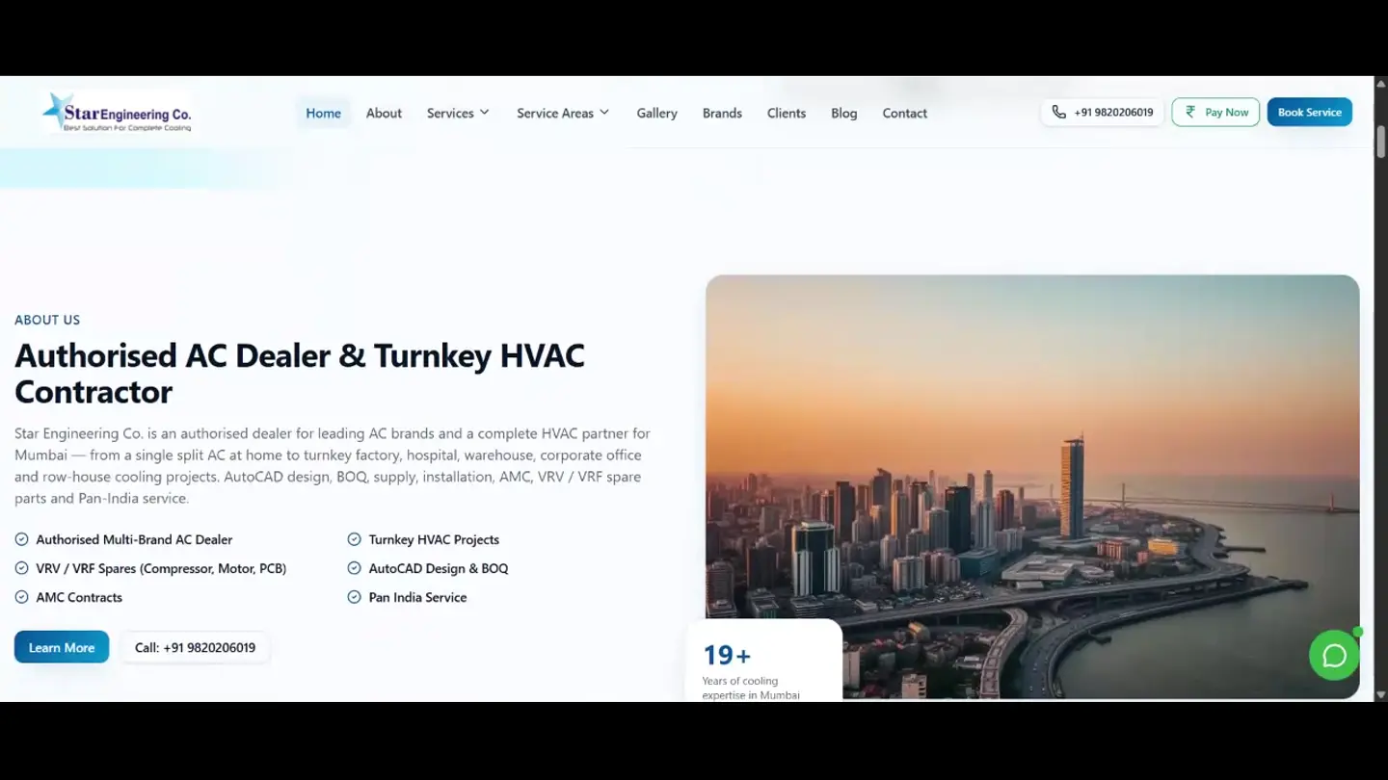This screenshot has height=780, width=1388.
Task: Click the 19+ years of expertise card
Action: tap(763, 660)
